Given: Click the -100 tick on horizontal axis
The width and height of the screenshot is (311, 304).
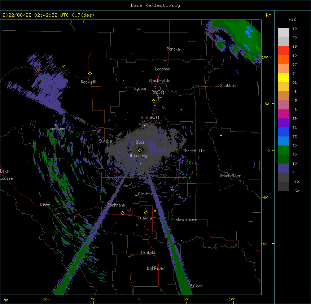Looking at the screenshot, I should [45, 299].
